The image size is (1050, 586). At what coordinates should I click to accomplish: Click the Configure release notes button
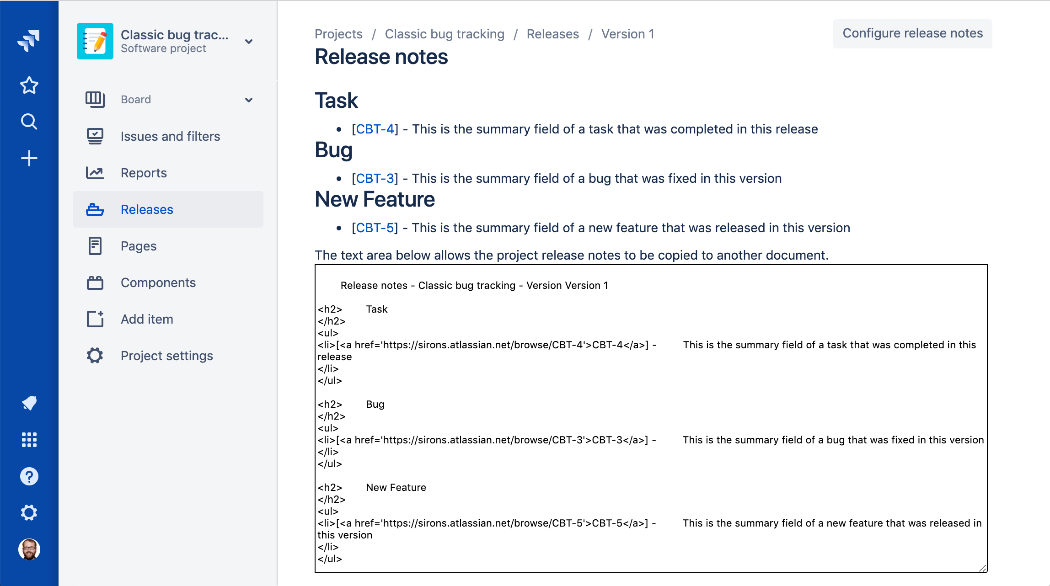point(913,33)
